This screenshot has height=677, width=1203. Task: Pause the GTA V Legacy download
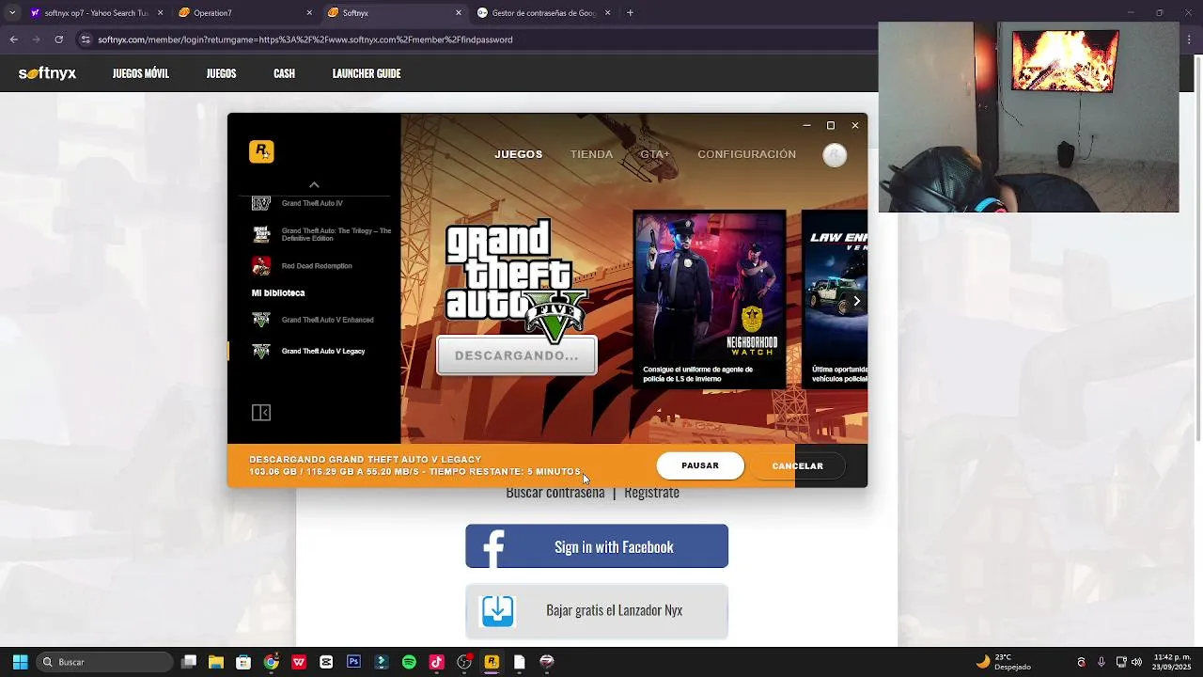coord(700,465)
